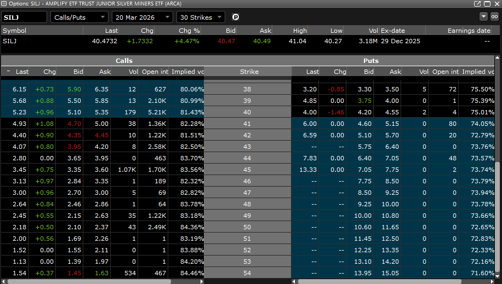
Task: Click the calls Implied vol column header
Action: point(187,72)
